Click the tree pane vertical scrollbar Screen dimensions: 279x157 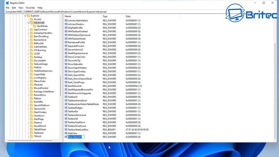coord(61,86)
